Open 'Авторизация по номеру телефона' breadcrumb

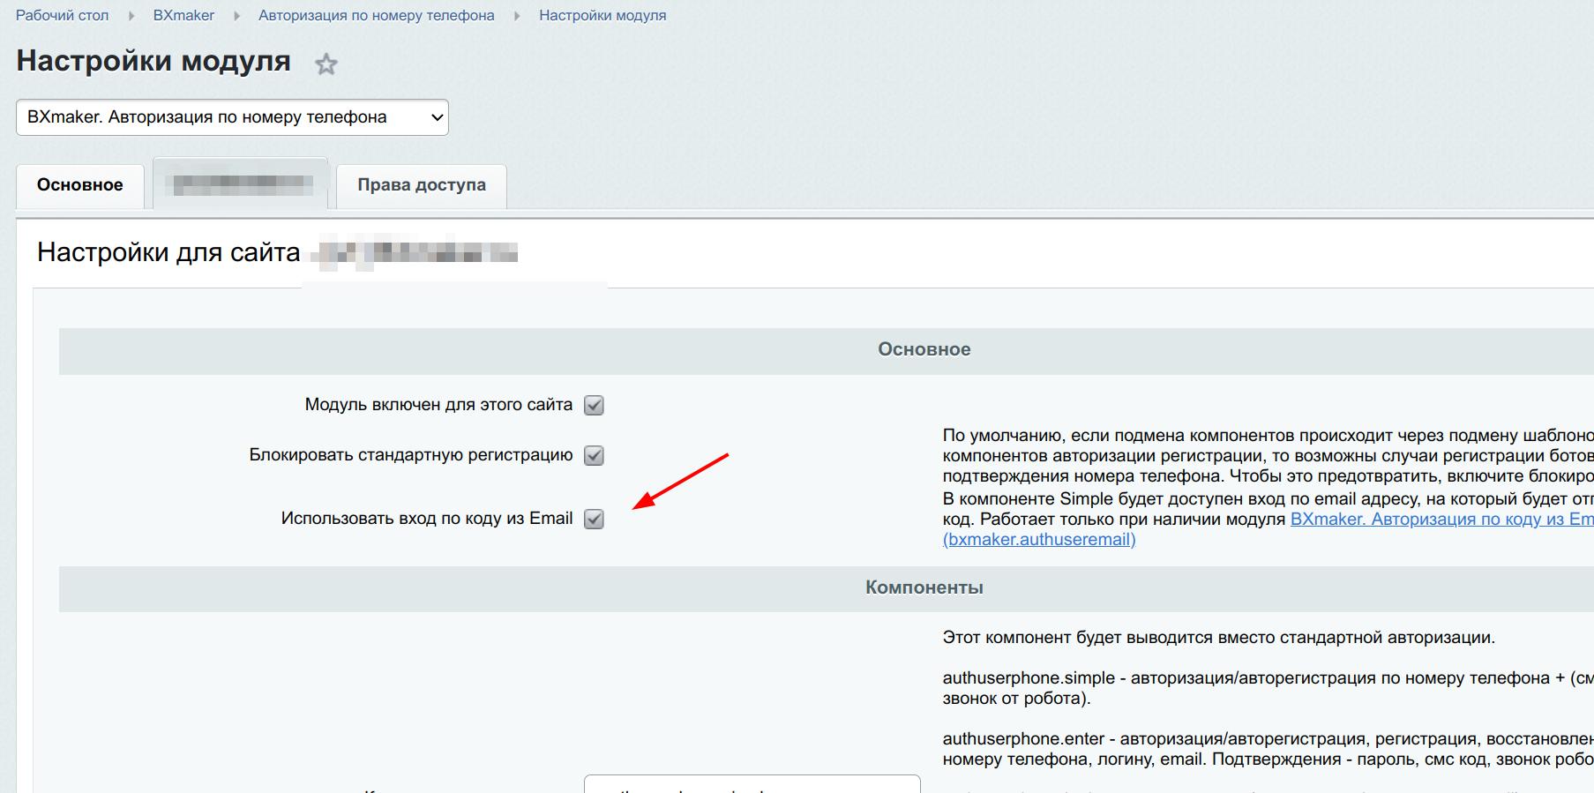click(x=377, y=16)
